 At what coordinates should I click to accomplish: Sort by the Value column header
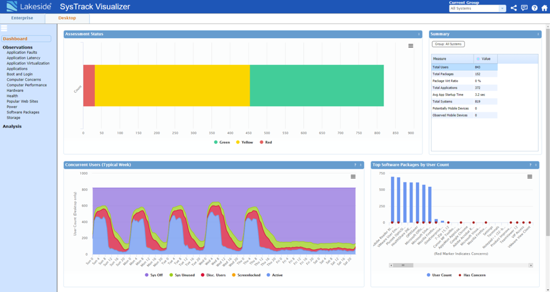486,59
